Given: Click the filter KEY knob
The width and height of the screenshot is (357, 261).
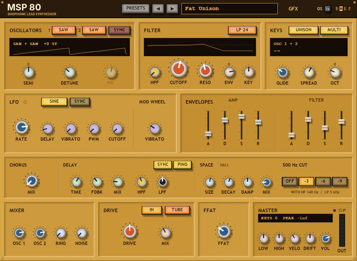Looking at the screenshot, I should pyautogui.click(x=249, y=72).
